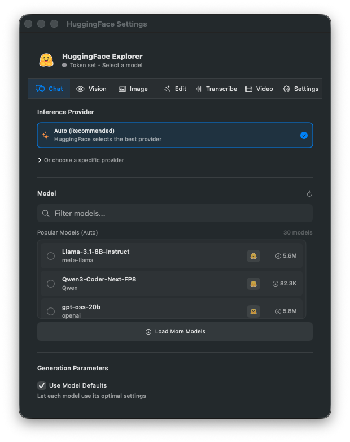Click download count icon next to 82.3K
The image size is (350, 442).
(x=275, y=284)
